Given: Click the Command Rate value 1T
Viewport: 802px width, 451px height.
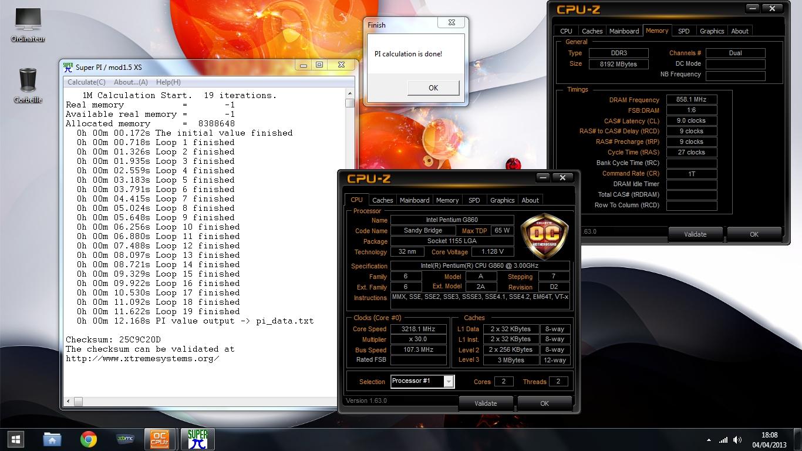Looking at the screenshot, I should coord(691,174).
